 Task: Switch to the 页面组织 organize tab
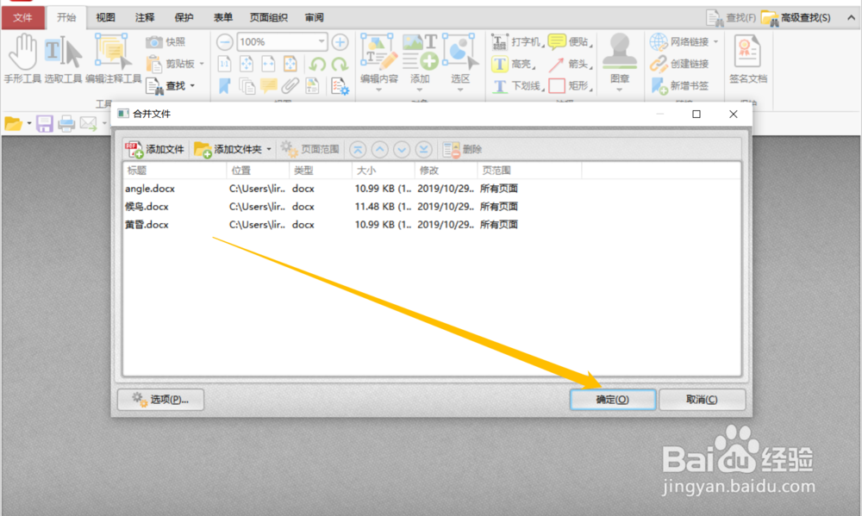pyautogui.click(x=268, y=17)
